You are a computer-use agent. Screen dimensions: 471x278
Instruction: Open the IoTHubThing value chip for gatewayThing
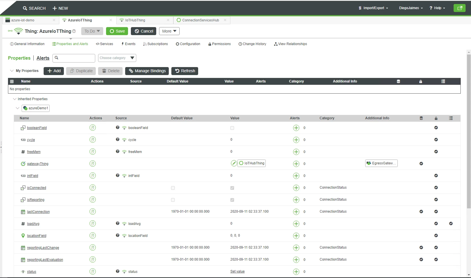coord(251,163)
